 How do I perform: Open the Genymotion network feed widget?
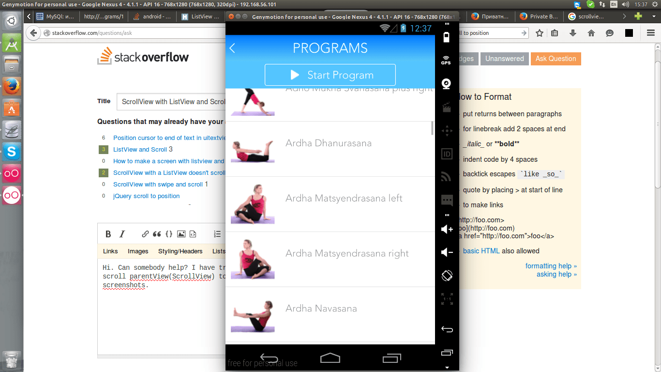(x=447, y=176)
